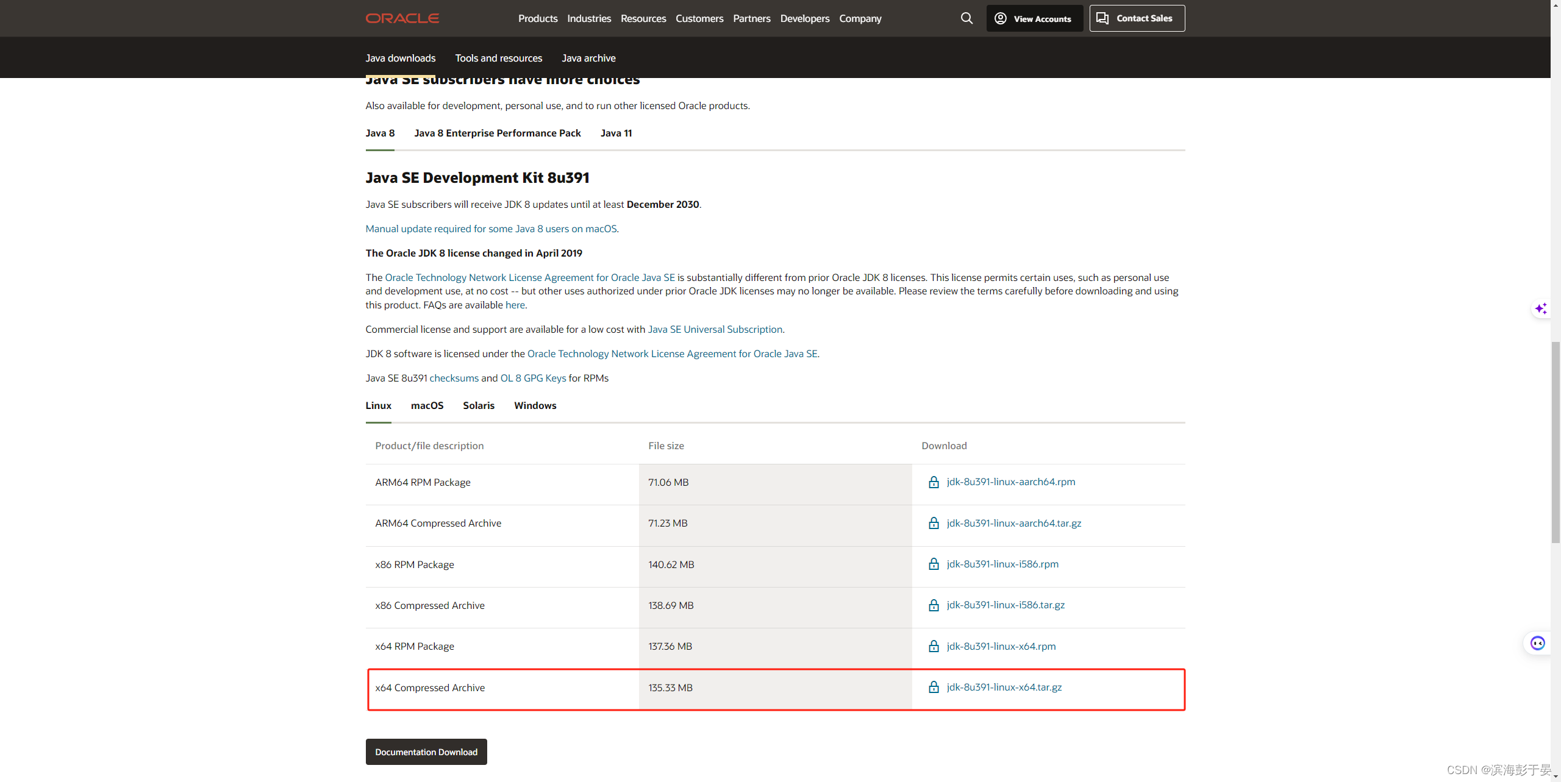This screenshot has height=782, width=1561.
Task: Click the Contact Sales button
Action: point(1137,18)
